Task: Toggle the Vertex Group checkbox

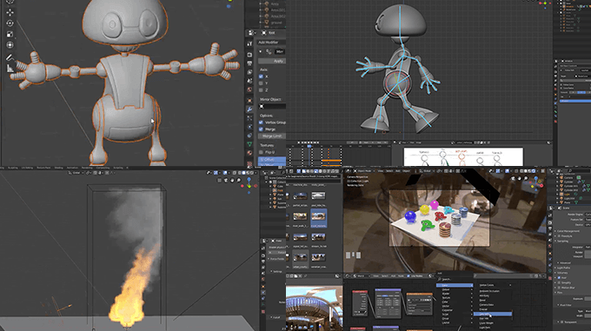Action: click(261, 122)
